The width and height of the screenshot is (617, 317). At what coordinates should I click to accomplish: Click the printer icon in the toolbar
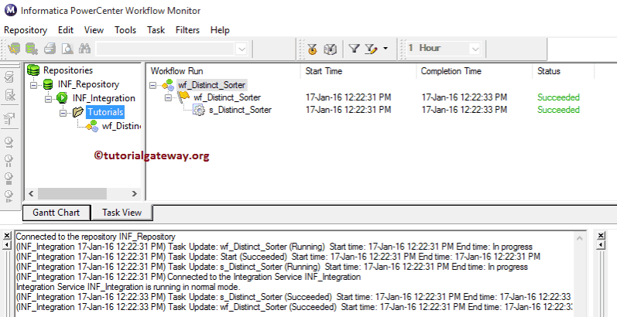(x=50, y=49)
